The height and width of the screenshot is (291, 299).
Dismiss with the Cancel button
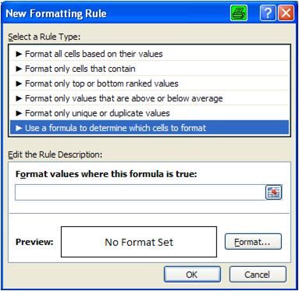coord(258,275)
